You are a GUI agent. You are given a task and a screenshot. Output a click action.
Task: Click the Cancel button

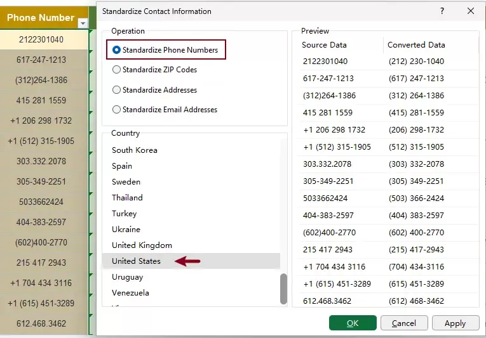point(404,323)
